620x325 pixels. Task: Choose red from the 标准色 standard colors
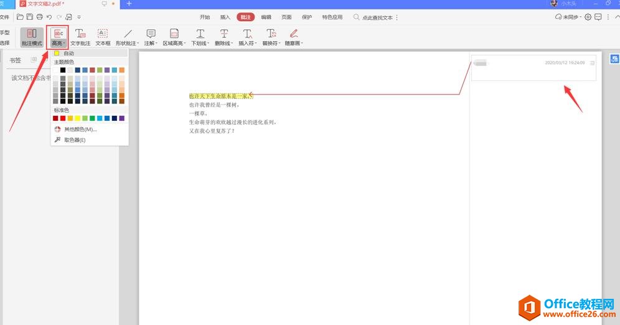(63, 118)
